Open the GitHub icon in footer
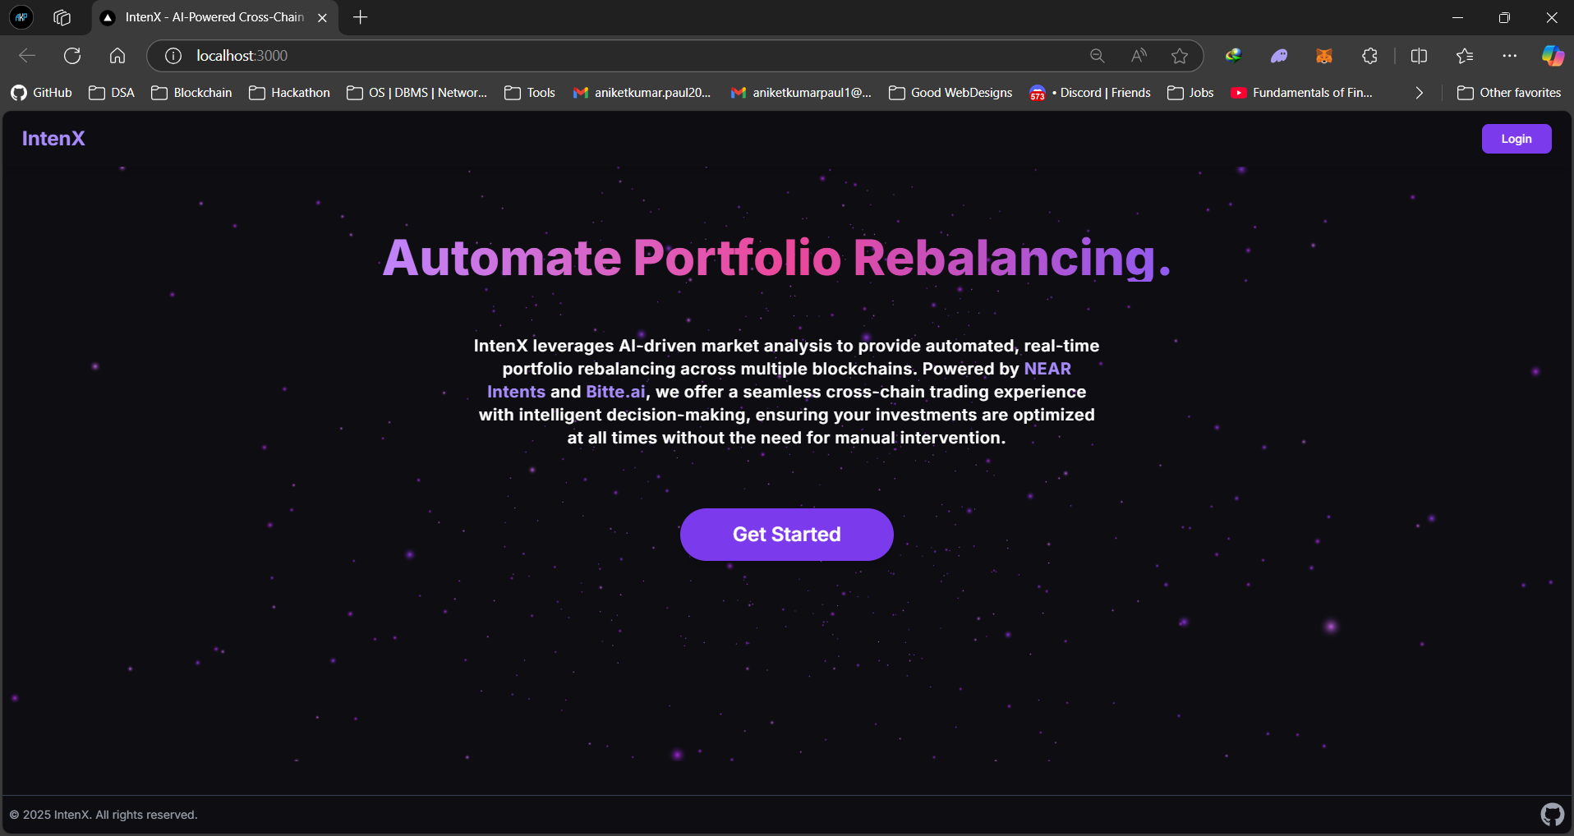Screen dimensions: 1574x836 [x=1552, y=815]
